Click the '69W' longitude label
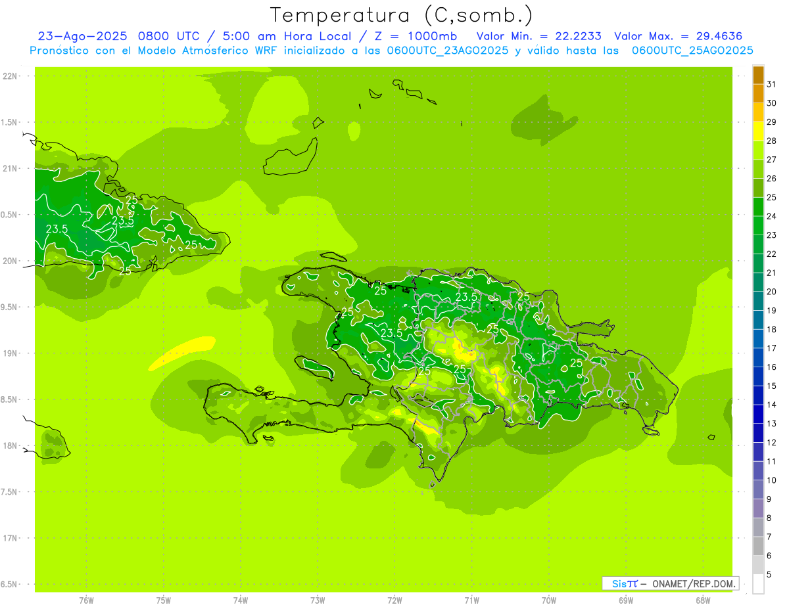Image resolution: width=789 pixels, height=609 pixels. tap(626, 600)
